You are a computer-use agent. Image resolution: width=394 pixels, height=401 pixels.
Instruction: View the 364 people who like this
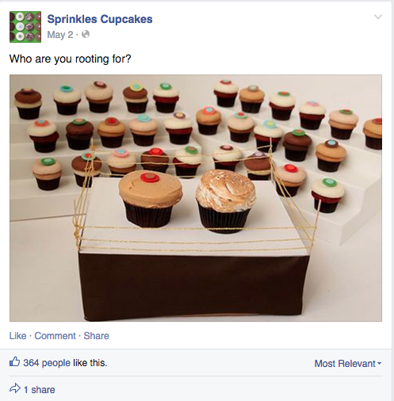coord(65,363)
